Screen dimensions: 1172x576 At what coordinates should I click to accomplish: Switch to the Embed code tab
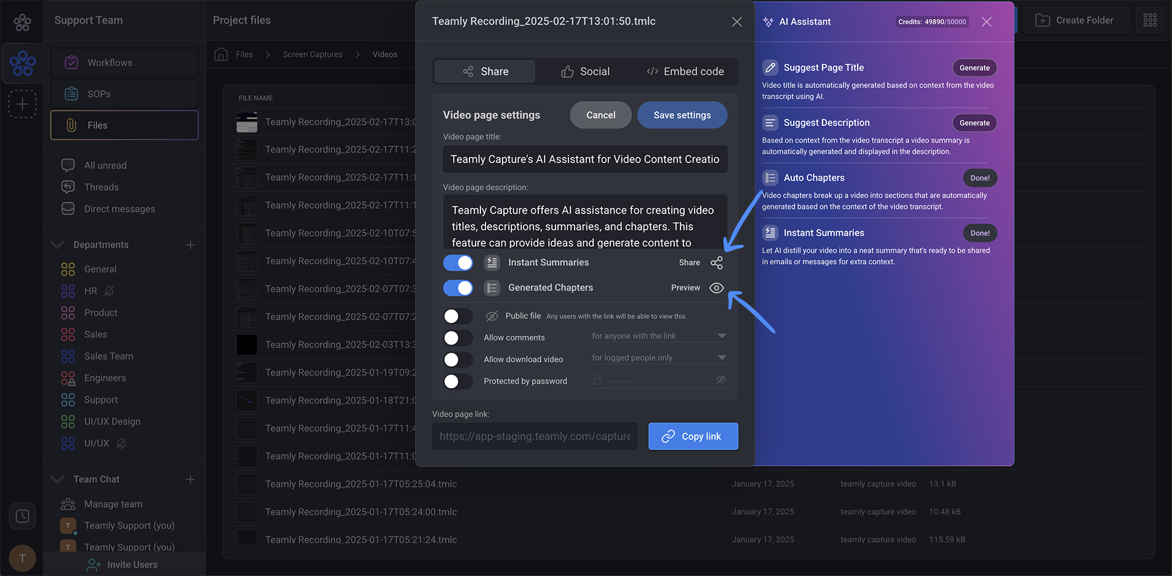click(685, 71)
